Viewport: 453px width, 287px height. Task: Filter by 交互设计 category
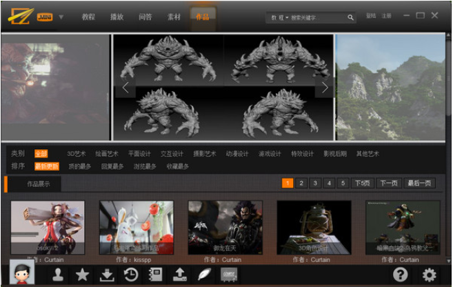click(x=172, y=154)
